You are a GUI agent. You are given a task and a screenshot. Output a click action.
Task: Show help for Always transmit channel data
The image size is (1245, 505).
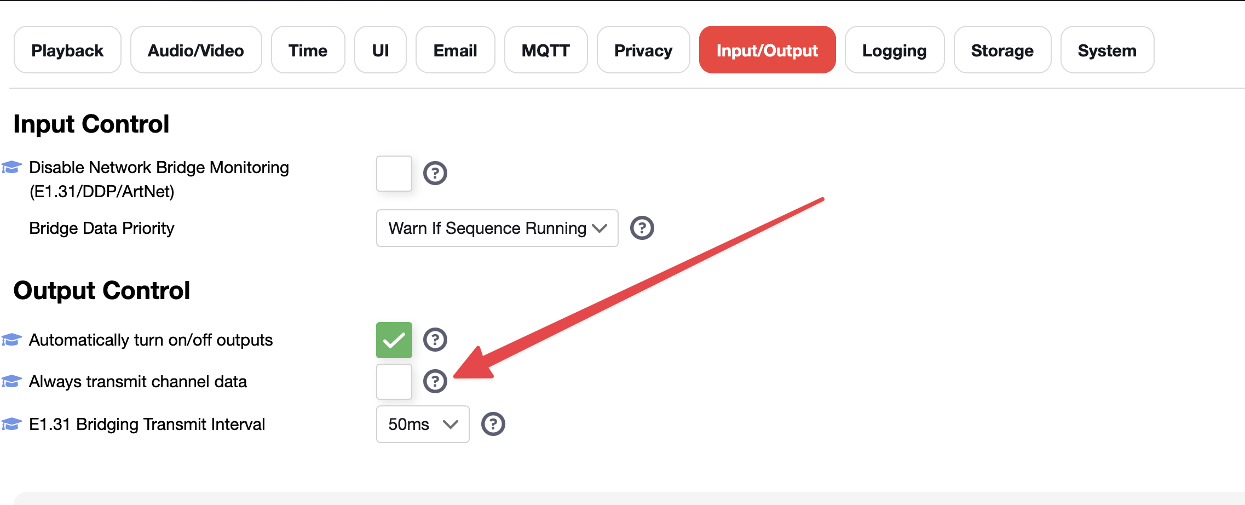435,381
